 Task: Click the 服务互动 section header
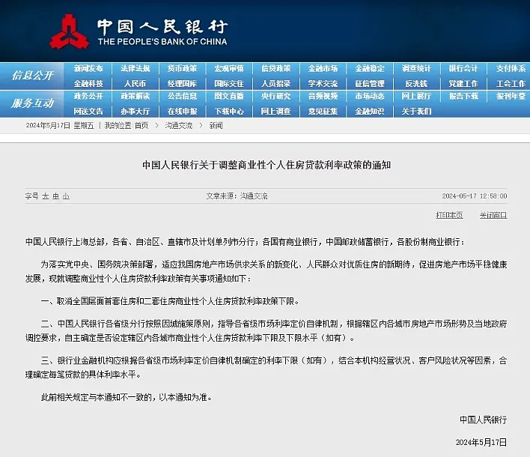[x=32, y=103]
